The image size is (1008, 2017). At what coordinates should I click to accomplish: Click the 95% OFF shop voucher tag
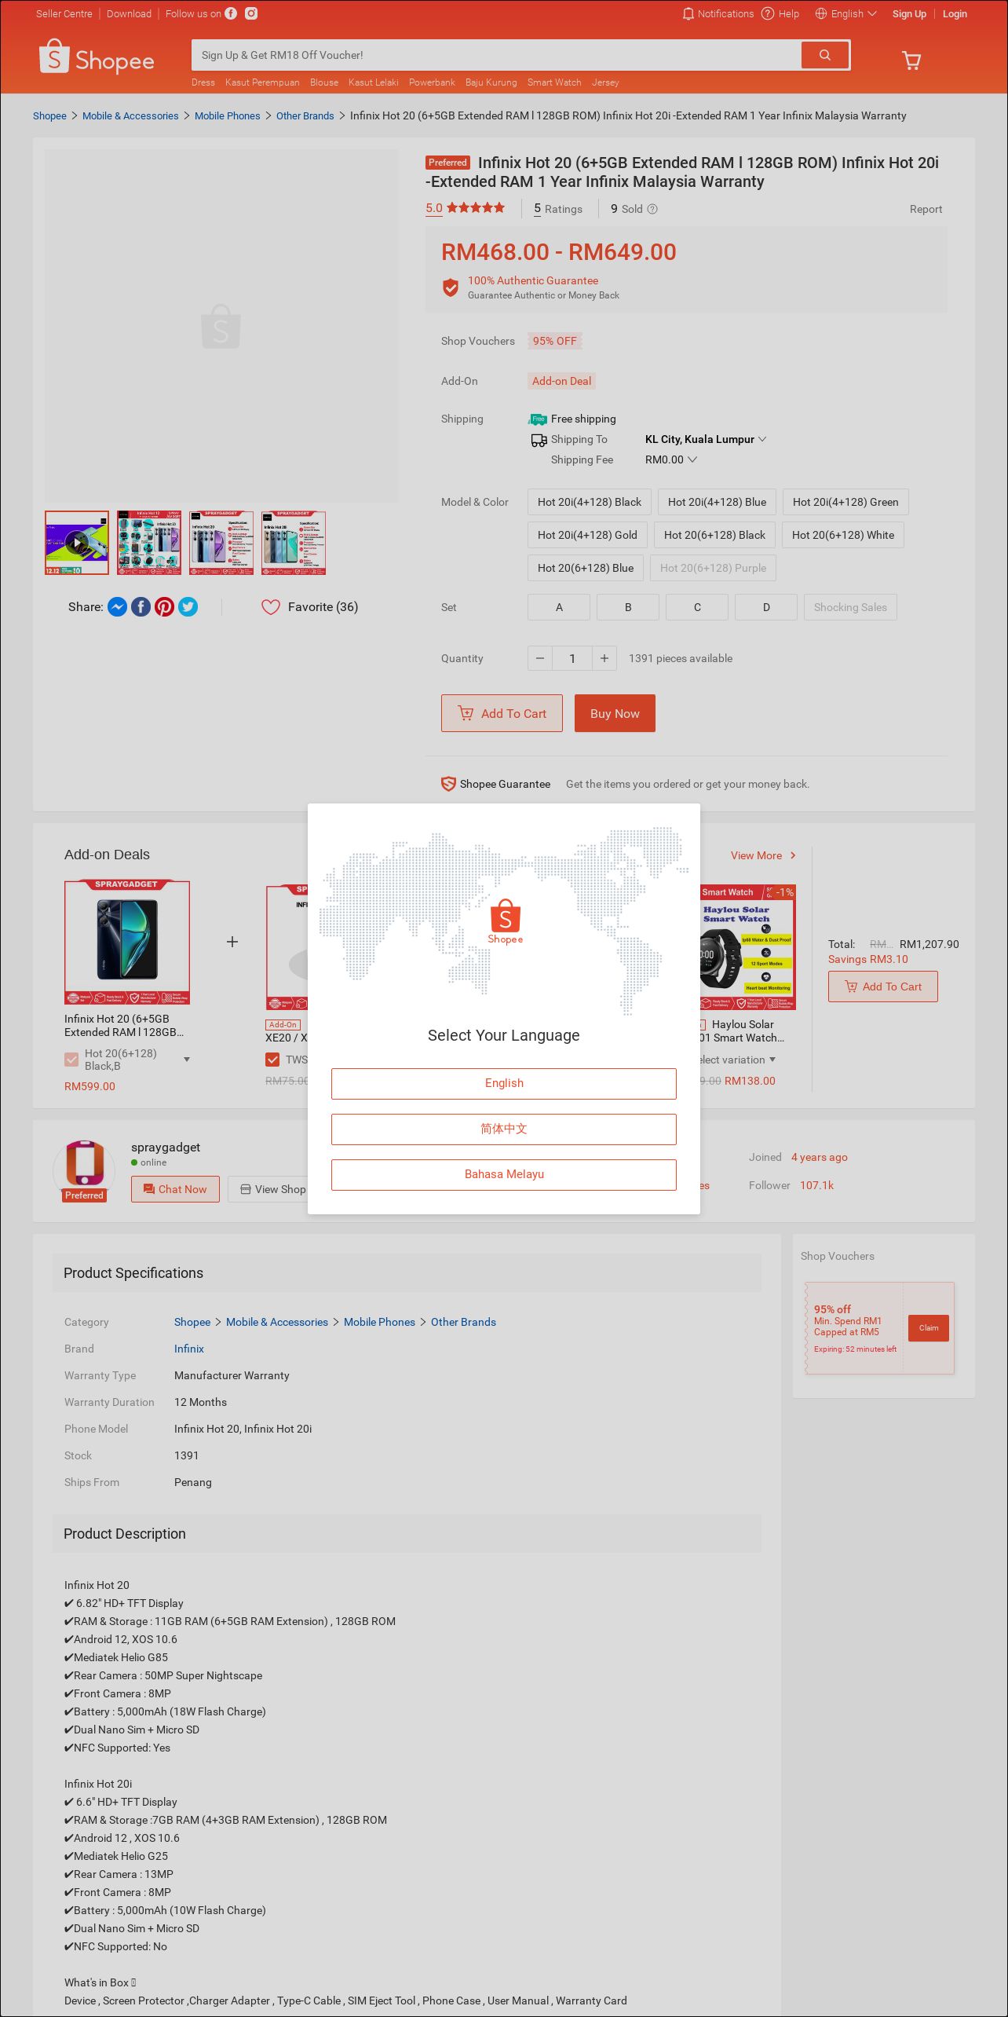click(x=554, y=341)
